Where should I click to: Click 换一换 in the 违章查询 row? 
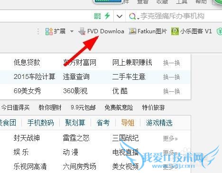[172, 77]
